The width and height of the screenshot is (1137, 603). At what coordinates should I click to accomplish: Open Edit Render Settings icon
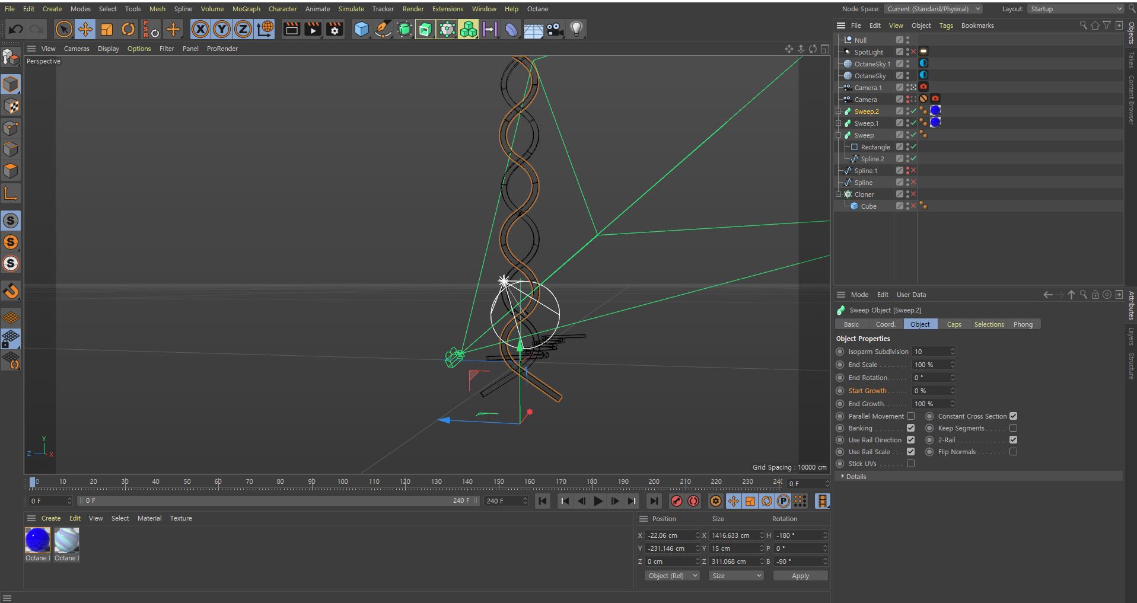pyautogui.click(x=335, y=29)
